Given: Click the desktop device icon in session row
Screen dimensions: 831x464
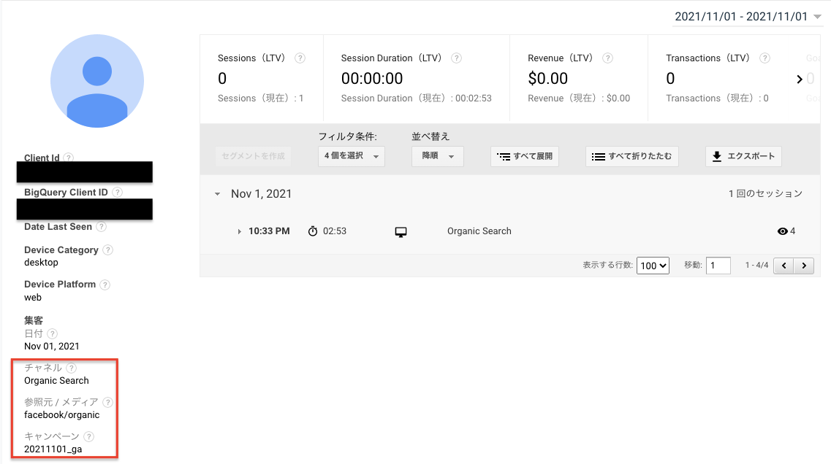Looking at the screenshot, I should point(401,232).
